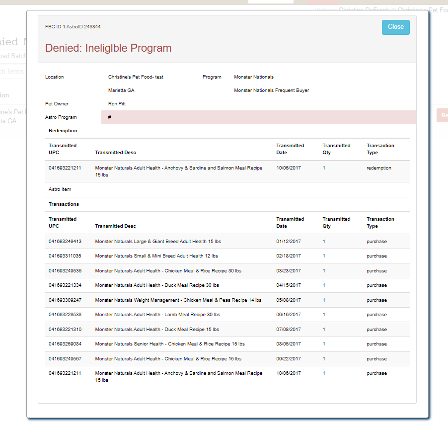Click program name 'Monster Nationals'
This screenshot has width=448, height=425.
point(254,77)
